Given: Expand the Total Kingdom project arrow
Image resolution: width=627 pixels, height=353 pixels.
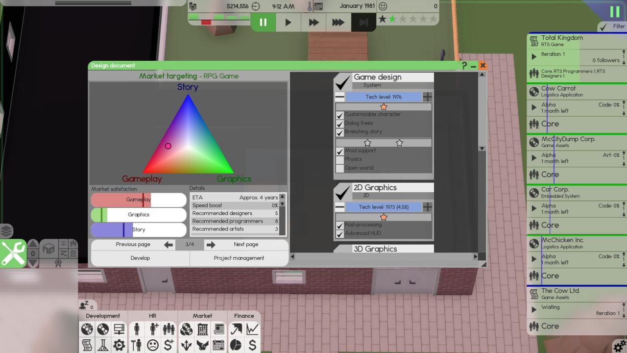Looking at the screenshot, I should [x=534, y=57].
